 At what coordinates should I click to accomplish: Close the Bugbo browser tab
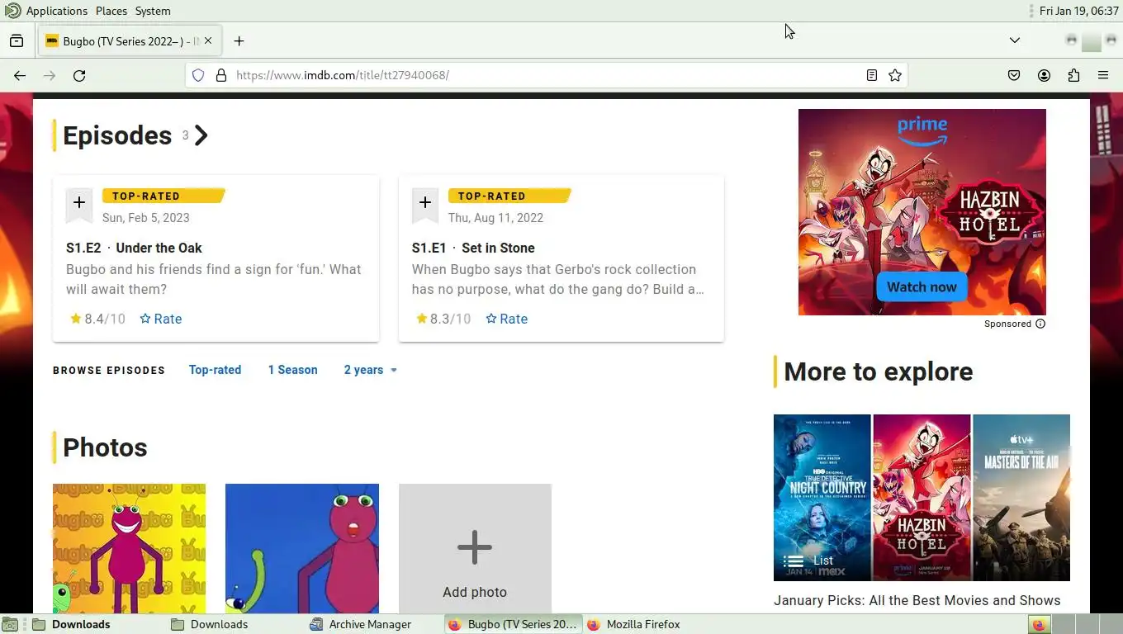208,40
